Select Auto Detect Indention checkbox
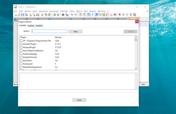The height and width of the screenshot is (114, 176). tap(21, 51)
